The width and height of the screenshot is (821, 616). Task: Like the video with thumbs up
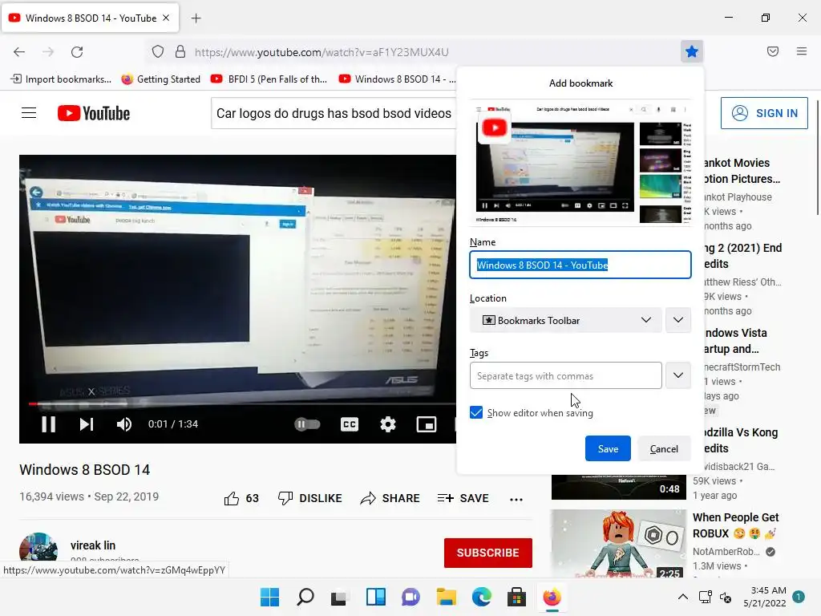tap(241, 498)
